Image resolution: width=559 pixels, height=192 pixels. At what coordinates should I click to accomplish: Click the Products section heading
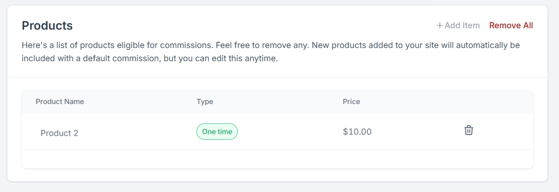47,25
